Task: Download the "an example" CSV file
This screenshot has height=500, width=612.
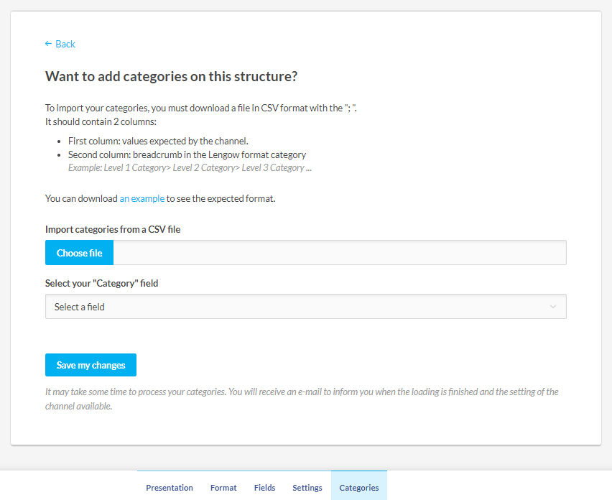Action: click(x=142, y=198)
